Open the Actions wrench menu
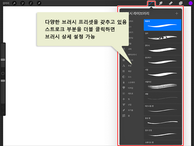This screenshot has width=194, height=146. (15, 3)
